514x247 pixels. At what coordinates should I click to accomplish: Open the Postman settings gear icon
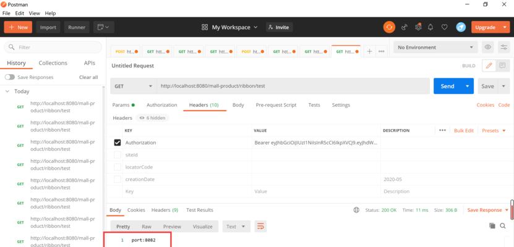tap(418, 27)
